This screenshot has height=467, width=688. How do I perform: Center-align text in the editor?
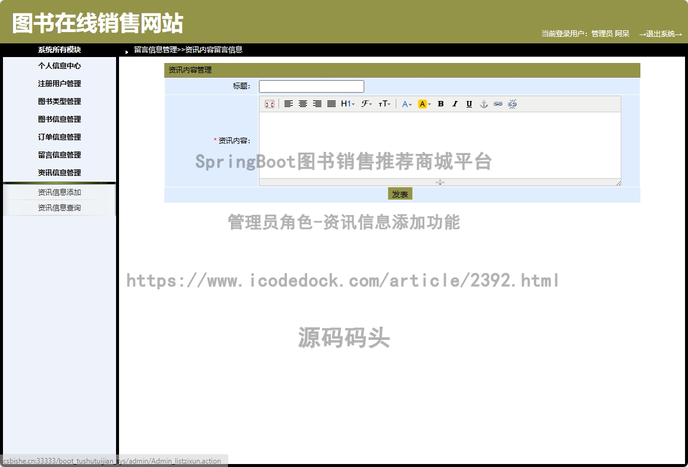tap(303, 104)
